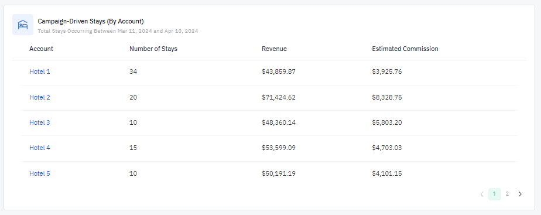Click revenue value $43,859.87
The image size is (541, 215).
[279, 72]
